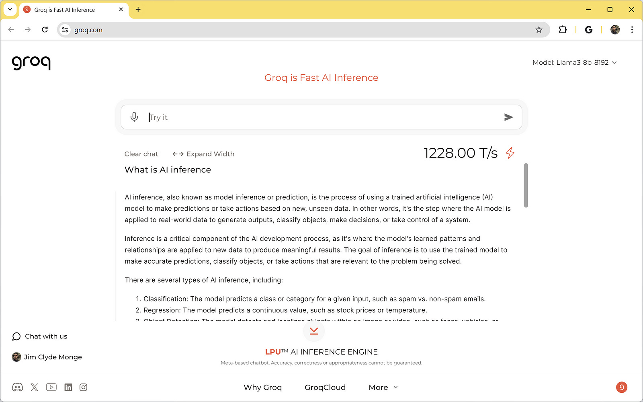This screenshot has width=643, height=402.
Task: Clear the chat history
Action: point(141,154)
